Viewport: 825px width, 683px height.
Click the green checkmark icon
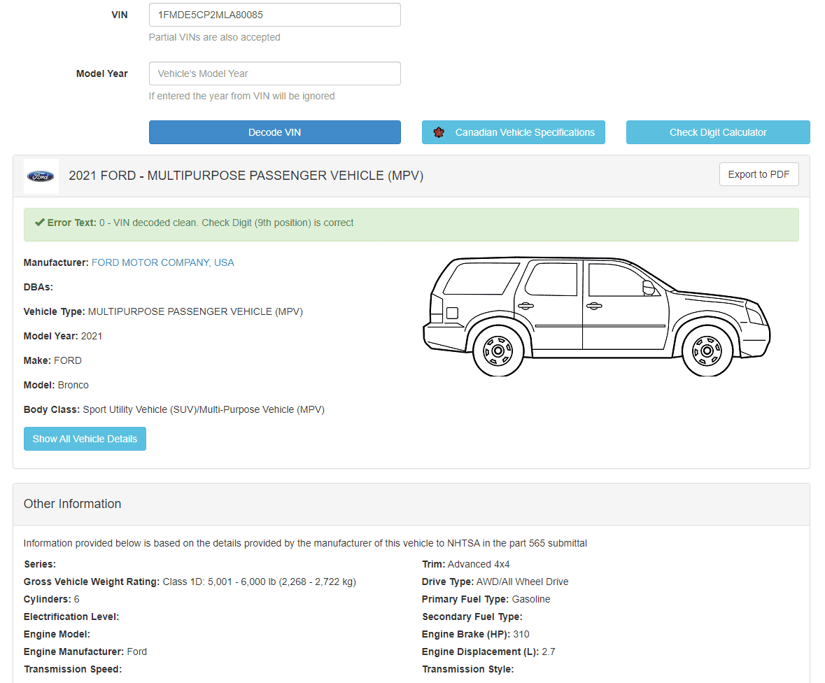click(x=39, y=223)
